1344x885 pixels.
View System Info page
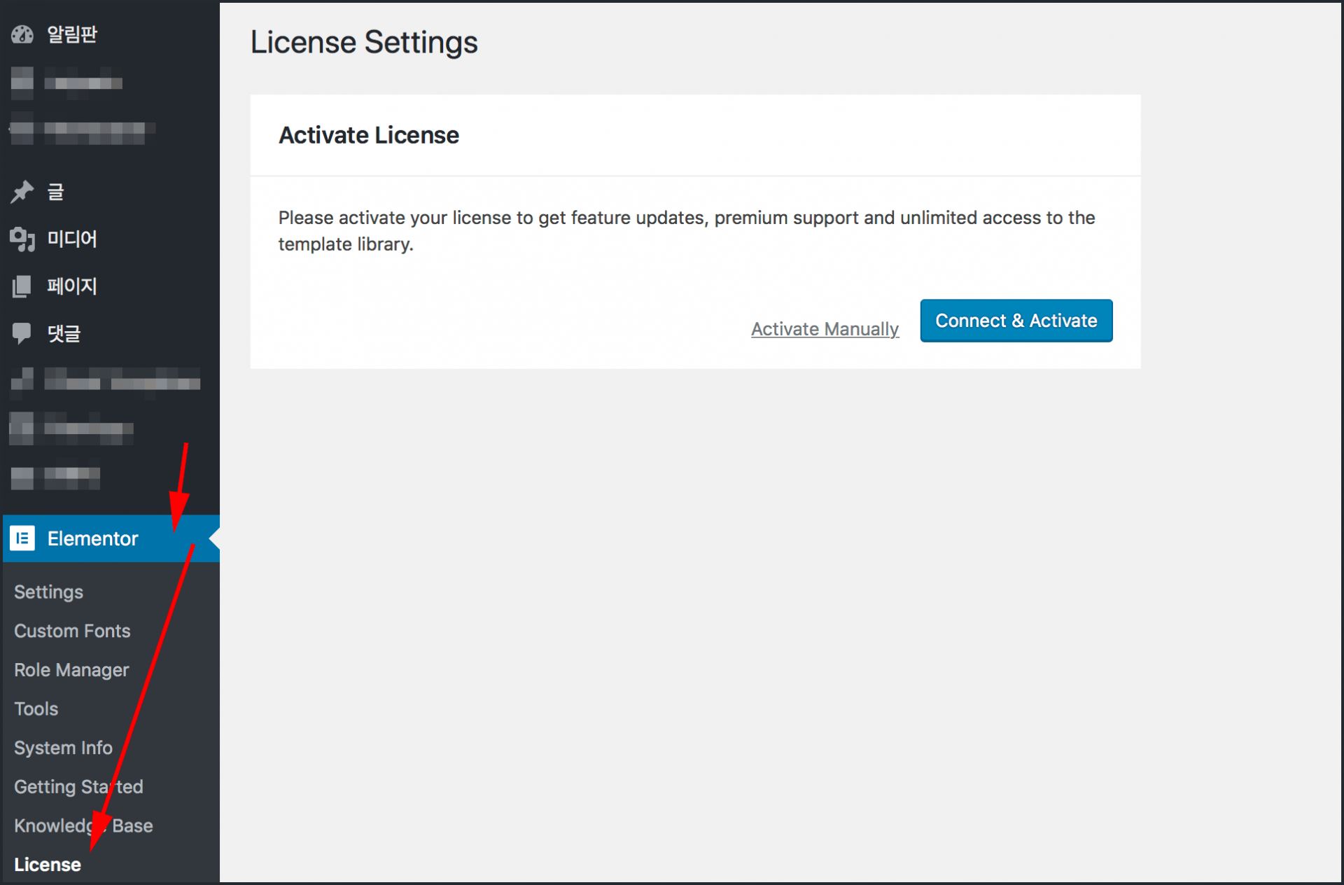pyautogui.click(x=63, y=748)
